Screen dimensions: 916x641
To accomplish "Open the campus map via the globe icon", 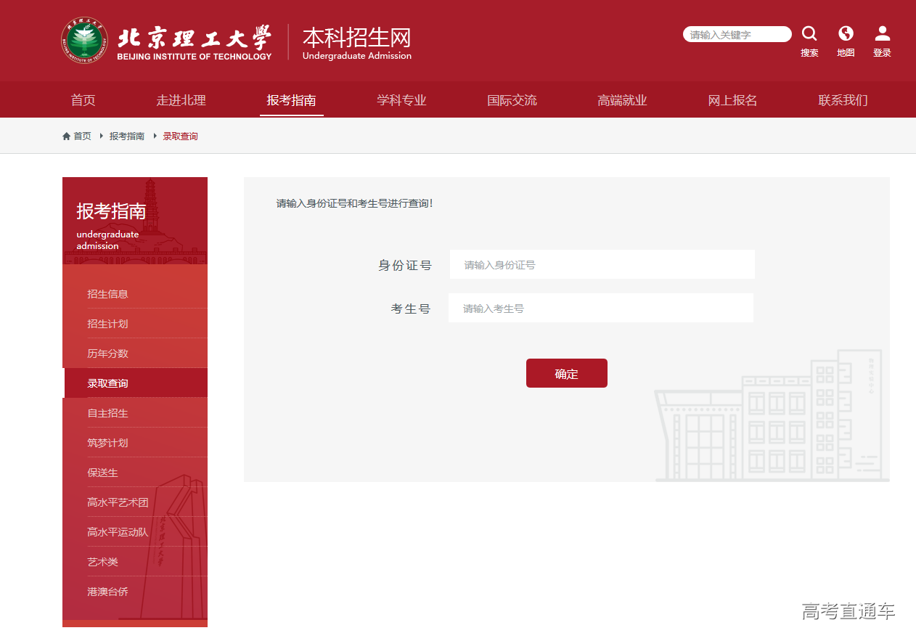I will [x=846, y=33].
